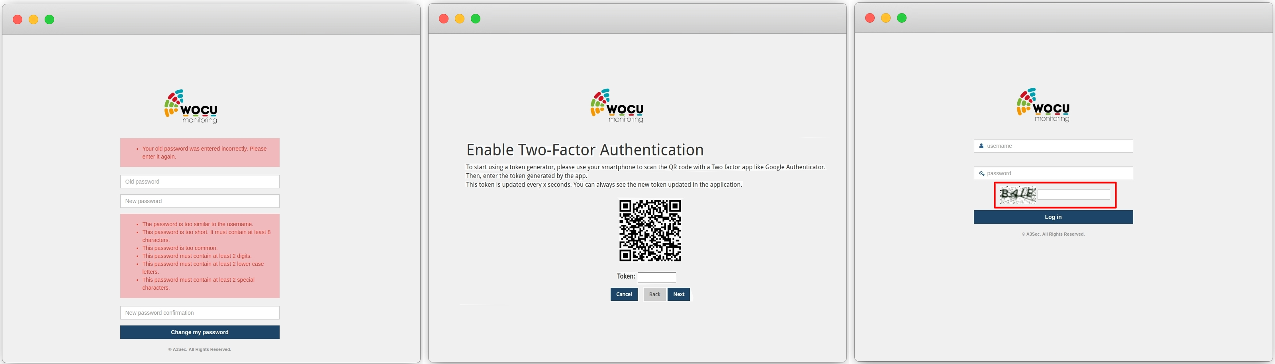Minimize the two-factor window with yellow button
The height and width of the screenshot is (364, 1275).
[x=459, y=19]
